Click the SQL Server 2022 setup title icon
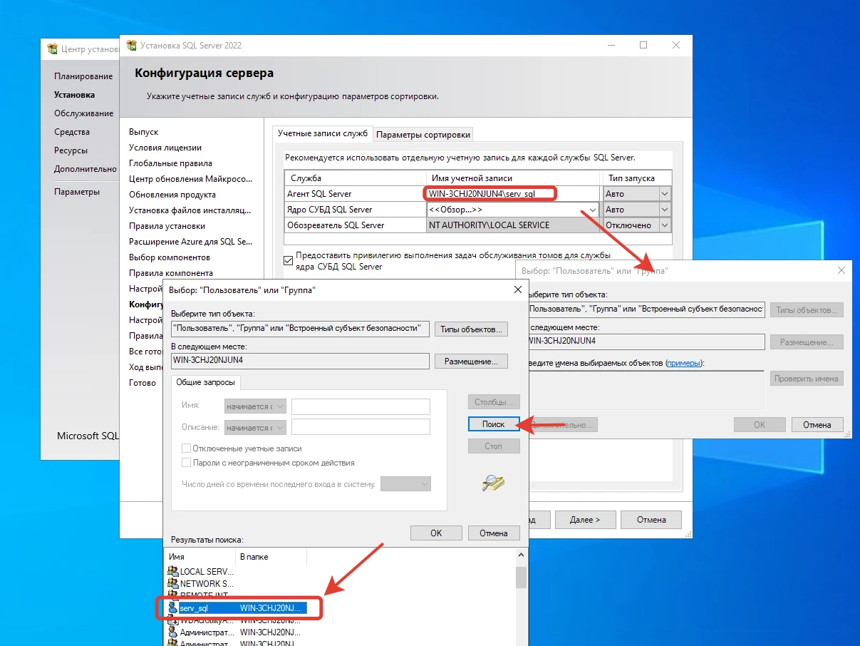Image resolution: width=860 pixels, height=646 pixels. point(131,46)
